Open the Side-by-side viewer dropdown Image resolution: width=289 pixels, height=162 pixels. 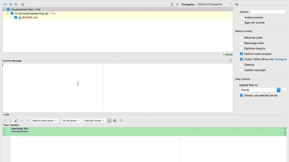tap(44, 121)
